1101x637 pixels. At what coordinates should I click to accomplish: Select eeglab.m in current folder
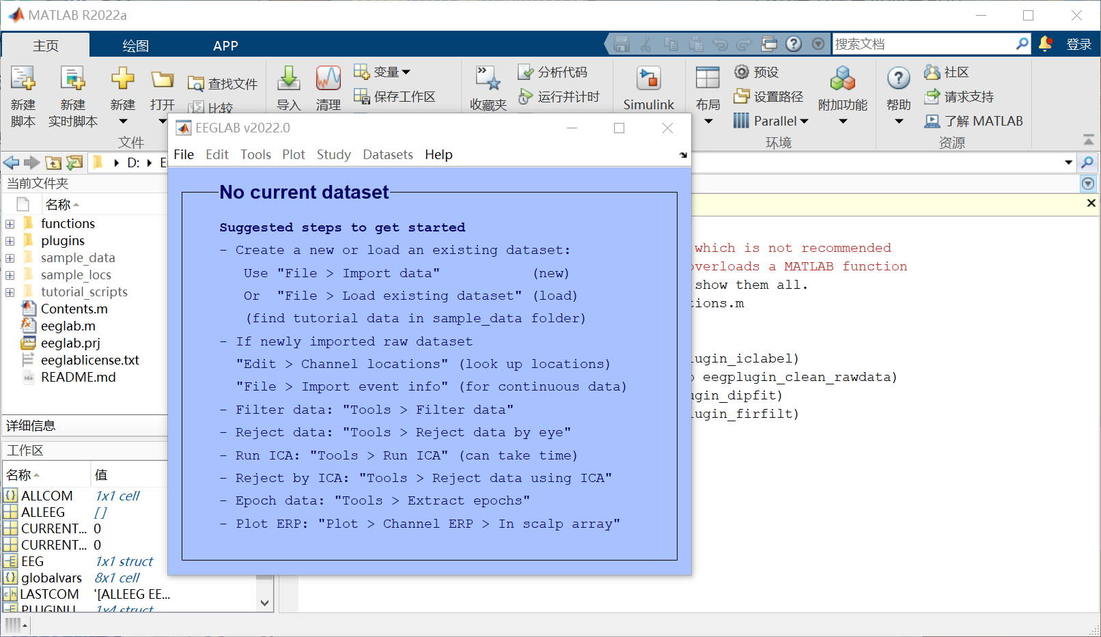[68, 326]
